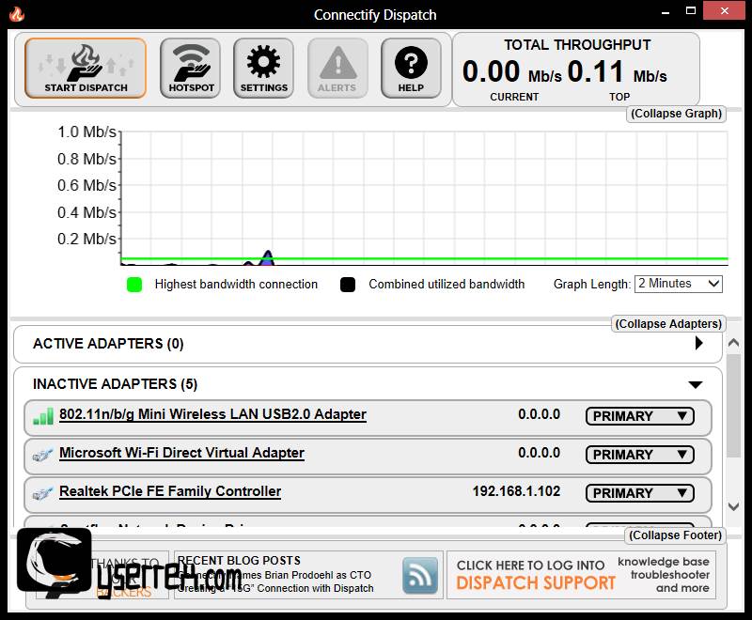
Task: Click the RECENT BLOG POSTS heading
Action: click(x=239, y=561)
